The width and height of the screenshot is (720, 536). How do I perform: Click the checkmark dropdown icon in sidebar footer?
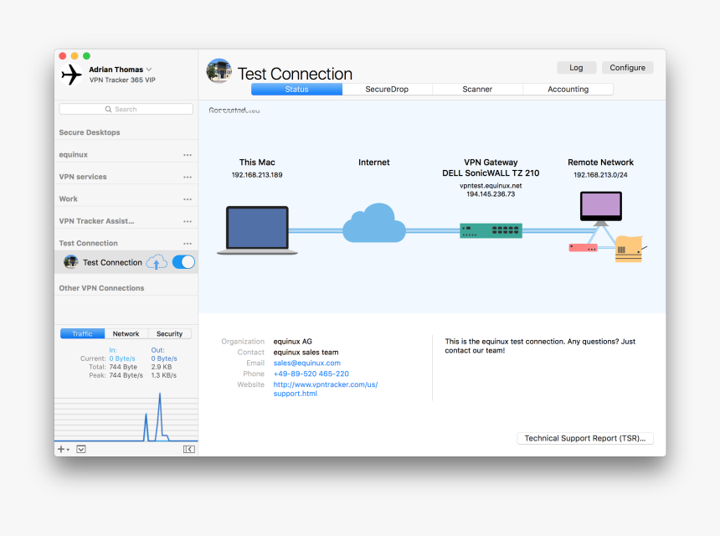81,449
